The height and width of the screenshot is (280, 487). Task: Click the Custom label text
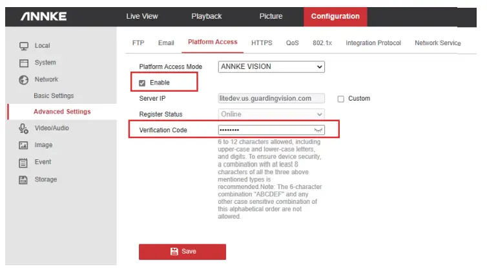(359, 98)
